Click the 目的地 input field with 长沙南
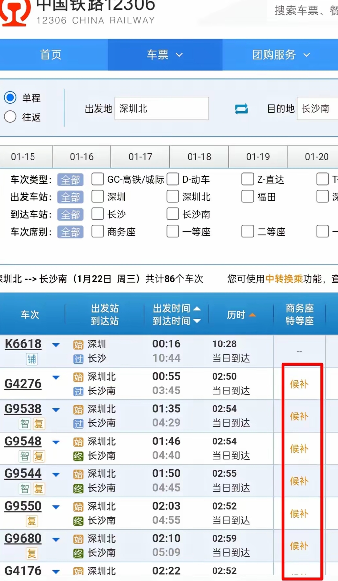Screen dimensions: 338x581 click(x=317, y=109)
